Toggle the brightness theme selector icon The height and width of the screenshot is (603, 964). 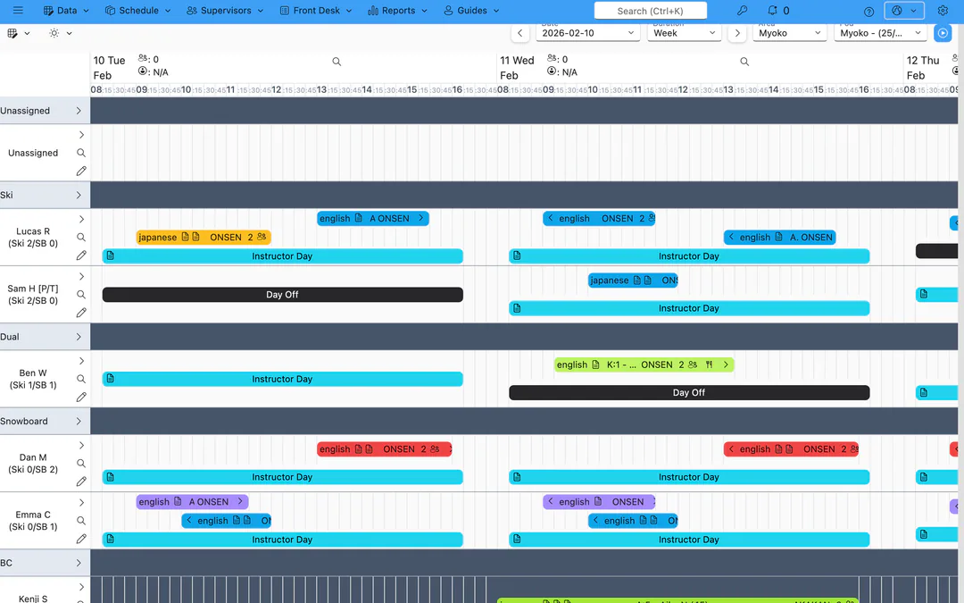[54, 33]
